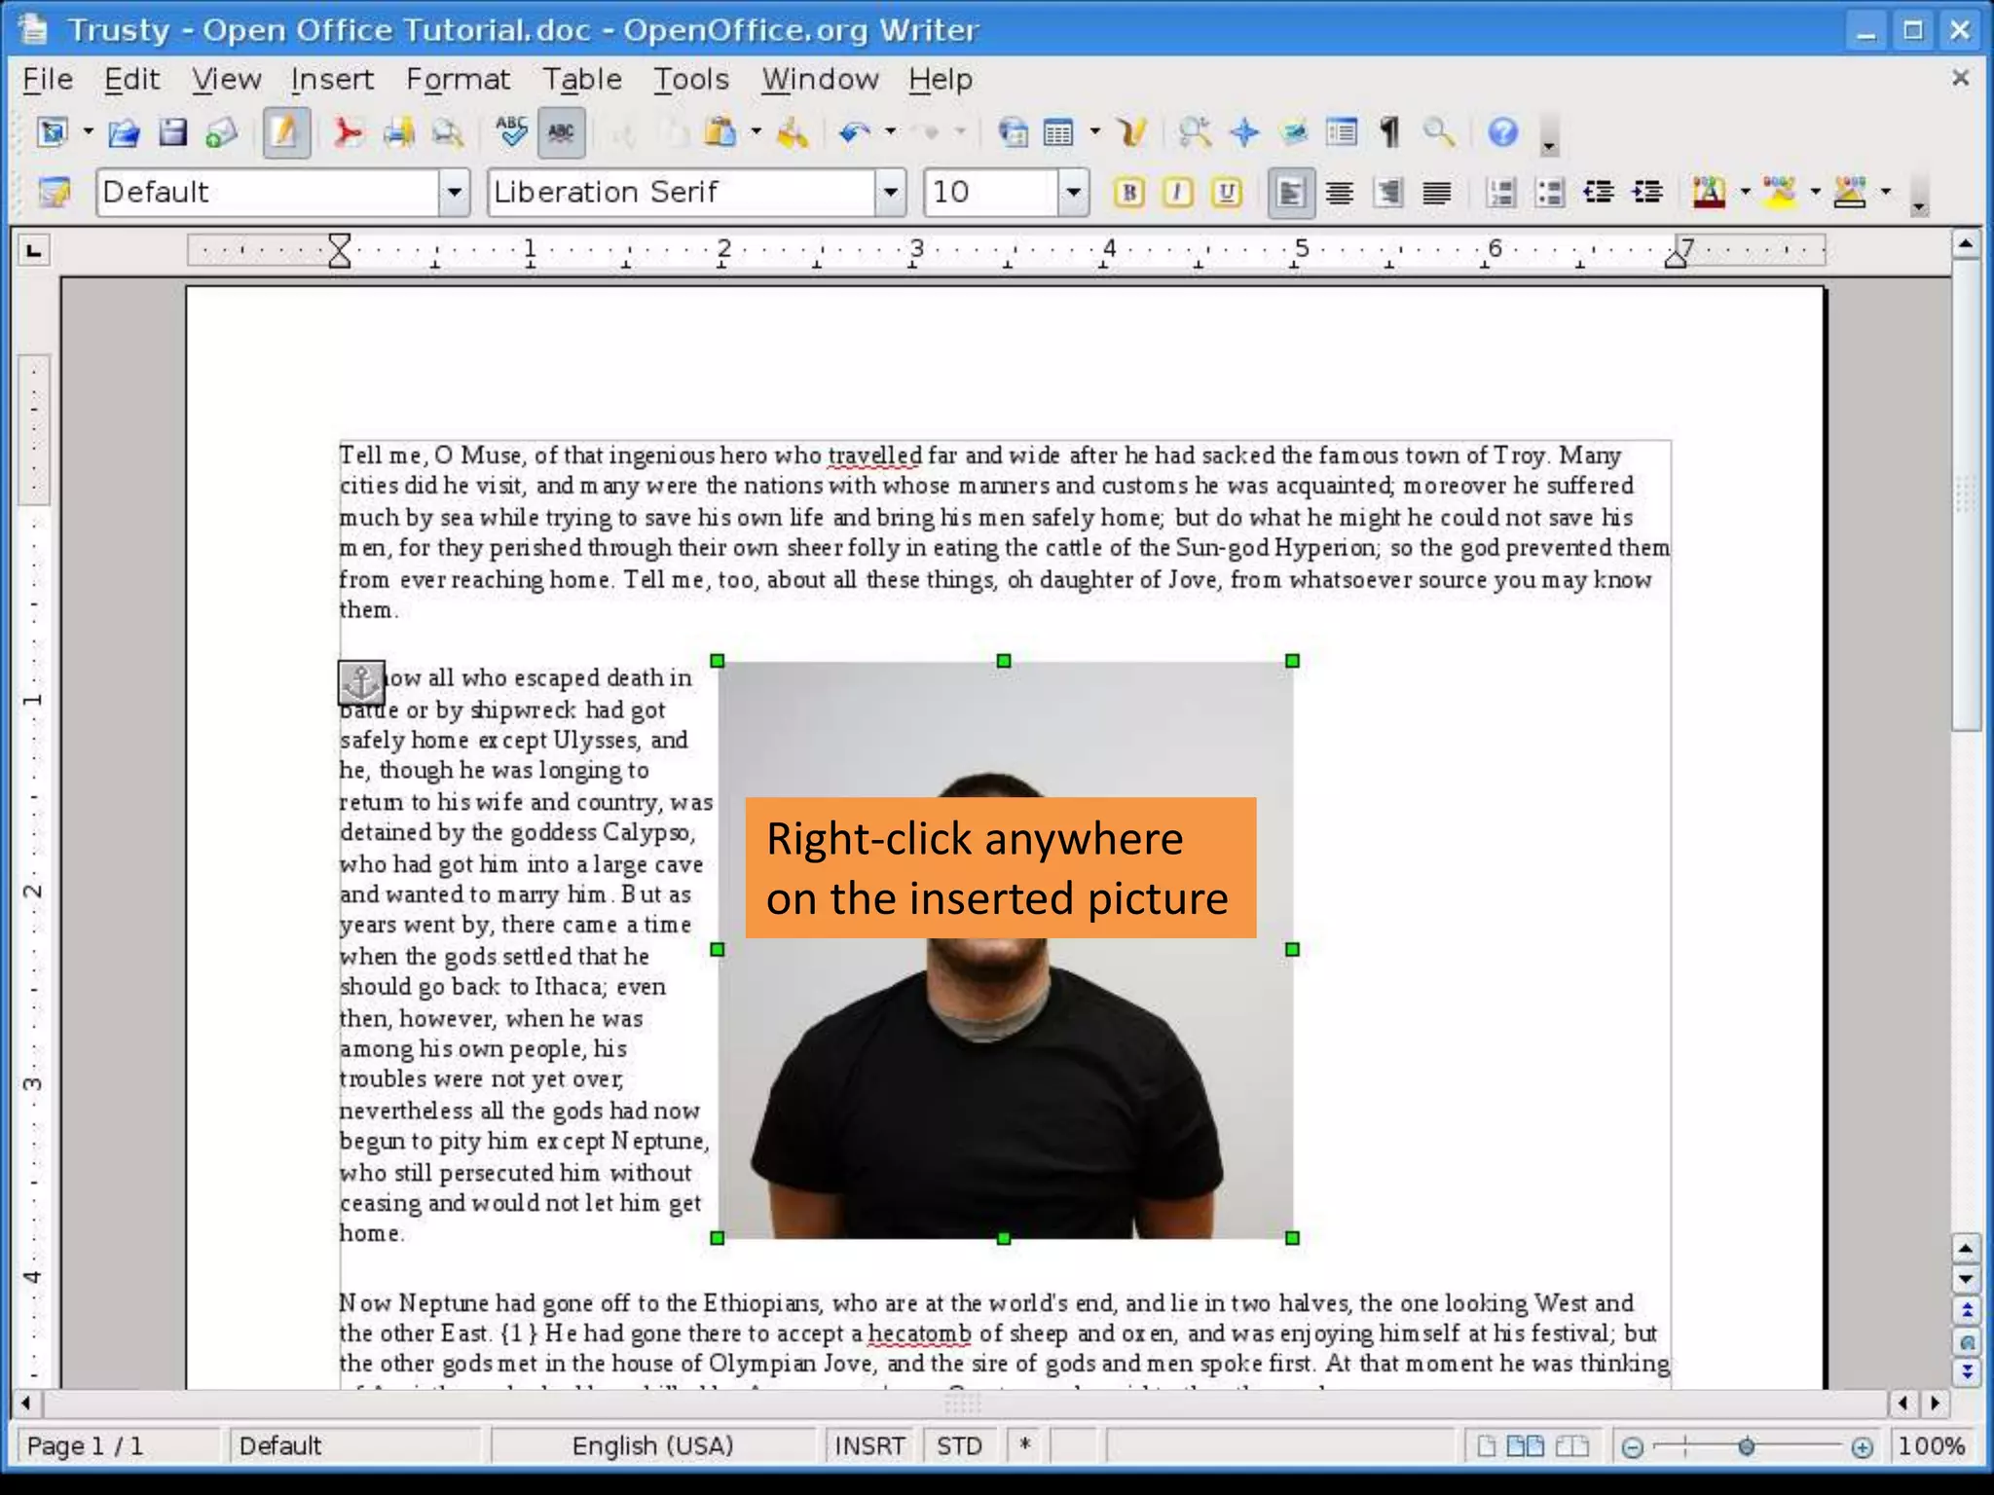Screen dimensions: 1994x1495
Task: Click the STD selection mode status field
Action: point(959,1446)
